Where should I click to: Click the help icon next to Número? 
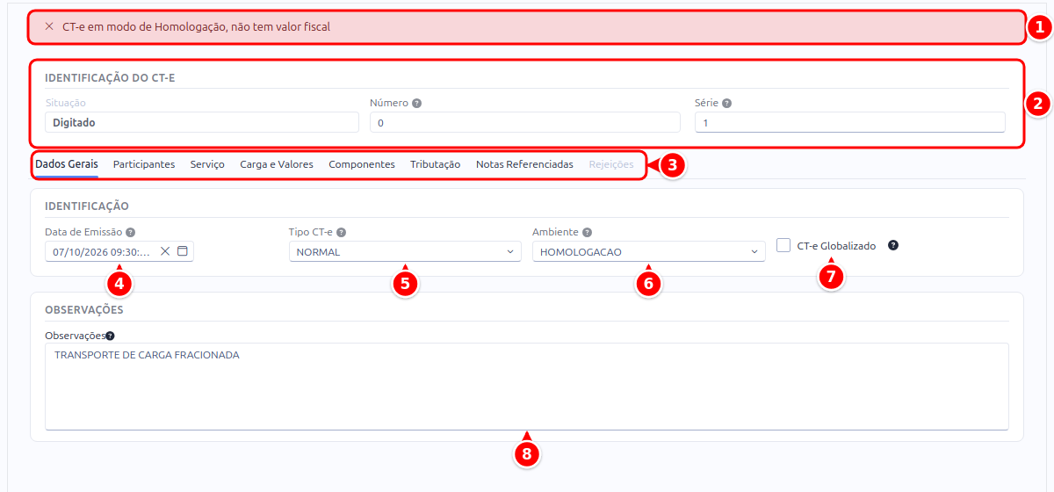click(x=416, y=103)
